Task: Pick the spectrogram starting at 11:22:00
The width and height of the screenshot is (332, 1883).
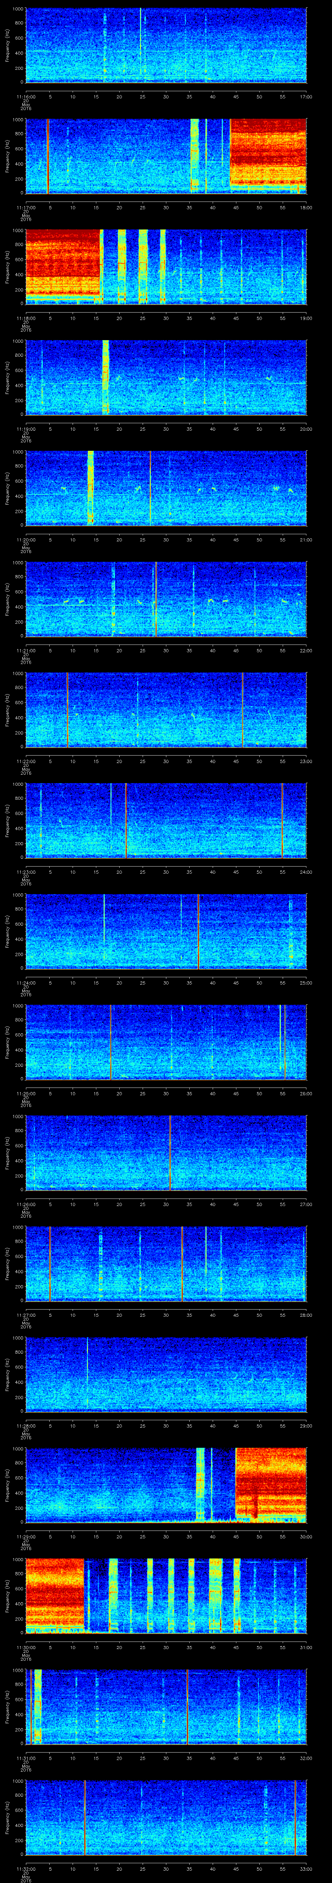Action: [166, 710]
